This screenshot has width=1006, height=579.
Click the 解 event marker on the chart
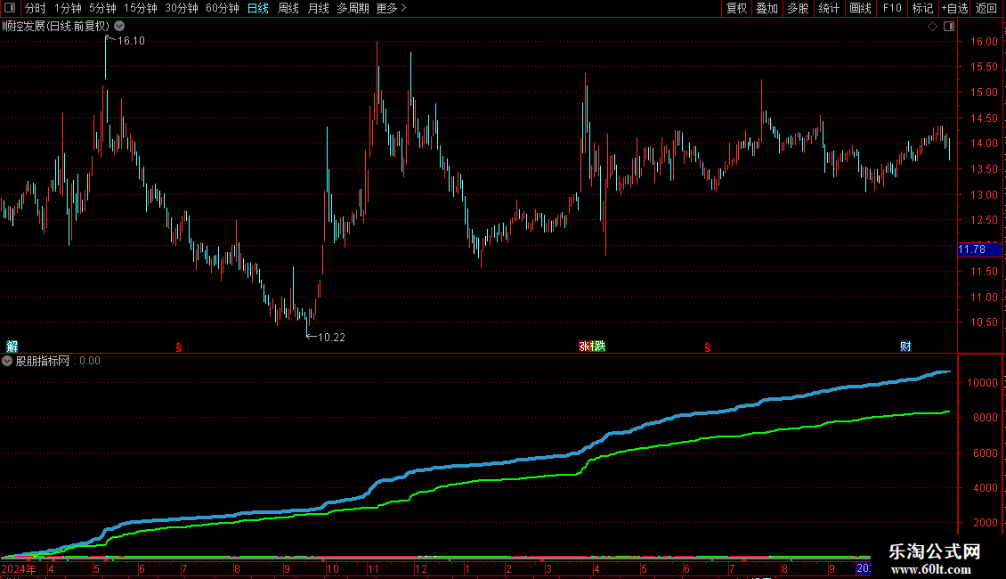12,347
